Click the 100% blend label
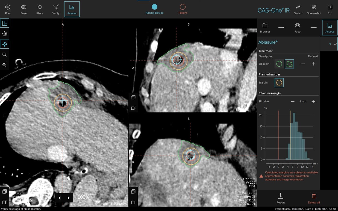Screen dimensions: 338x211 [x=83, y=197]
